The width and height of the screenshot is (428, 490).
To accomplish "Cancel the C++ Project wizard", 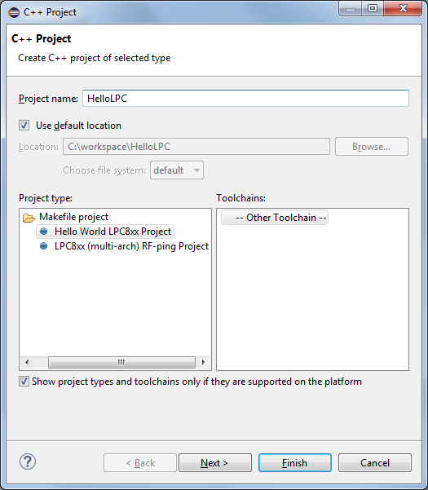I will (x=375, y=463).
